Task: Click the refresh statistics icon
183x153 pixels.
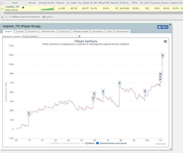Action: (x=6, y=17)
